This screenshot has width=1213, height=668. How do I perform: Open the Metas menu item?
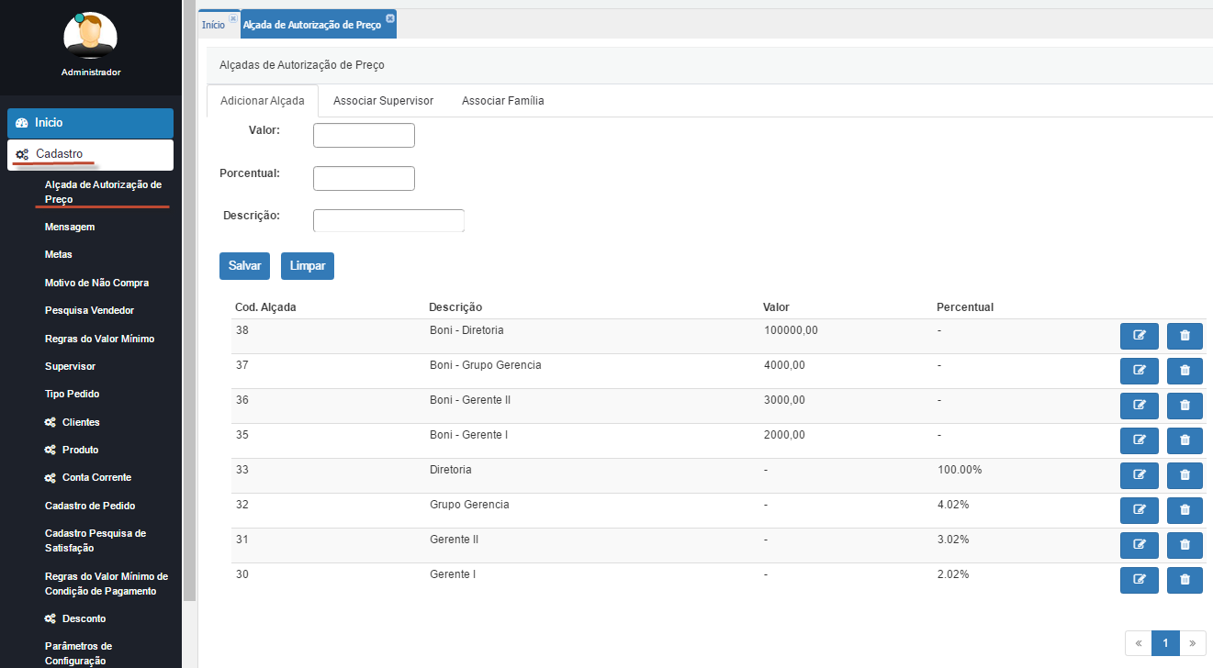[x=59, y=254]
